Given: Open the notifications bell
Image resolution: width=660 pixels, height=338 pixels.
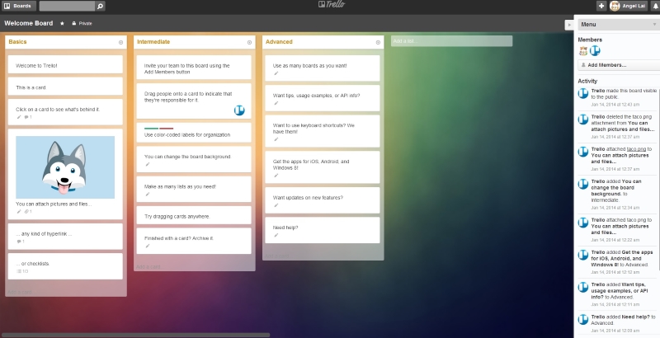Looking at the screenshot, I should 655,6.
